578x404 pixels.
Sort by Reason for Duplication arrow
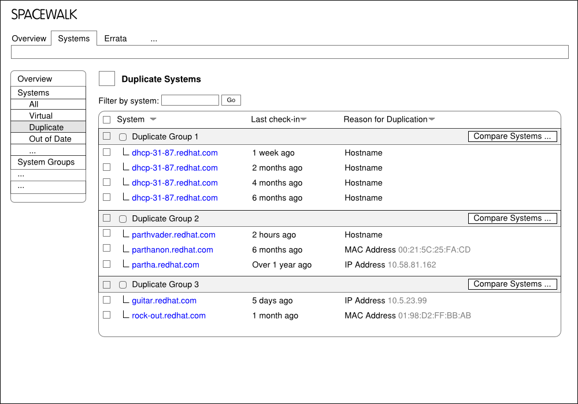[x=431, y=119]
